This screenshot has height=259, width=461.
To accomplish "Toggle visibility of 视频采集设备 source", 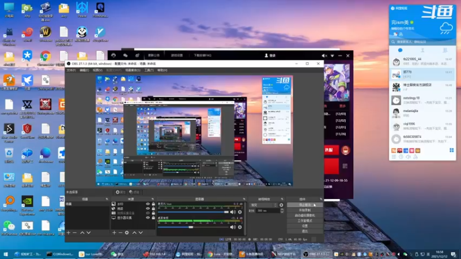I will [148, 213].
